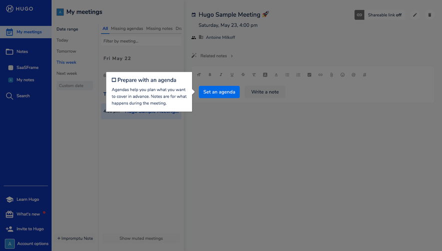Viewport: 442px width, 251px height.
Task: Open My meetings in sidebar
Action: click(25, 32)
